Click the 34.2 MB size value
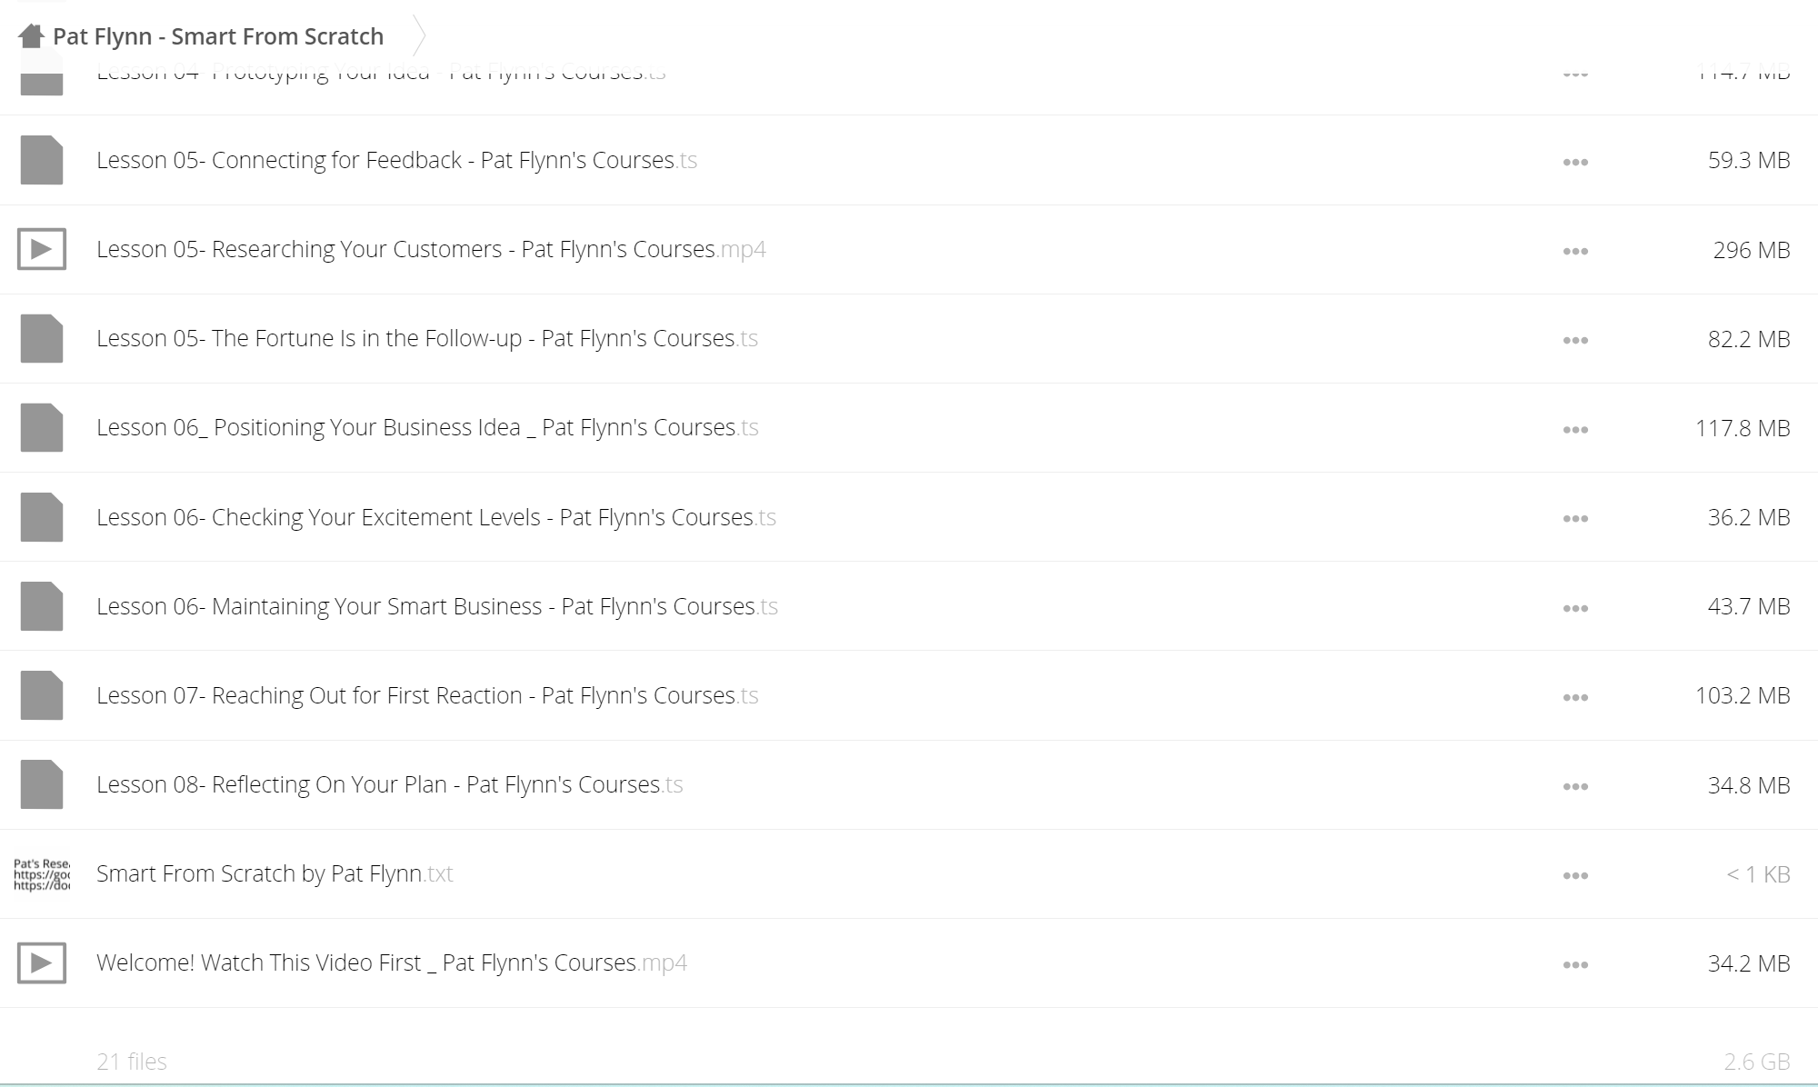The width and height of the screenshot is (1818, 1087). coord(1749,963)
